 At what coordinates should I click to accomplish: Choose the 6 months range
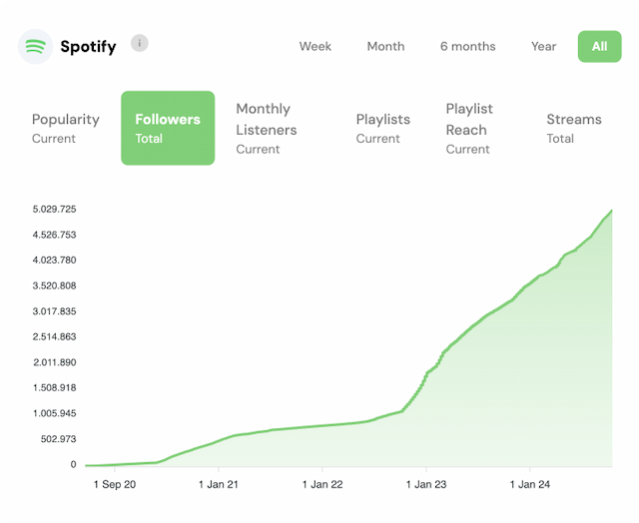467,47
